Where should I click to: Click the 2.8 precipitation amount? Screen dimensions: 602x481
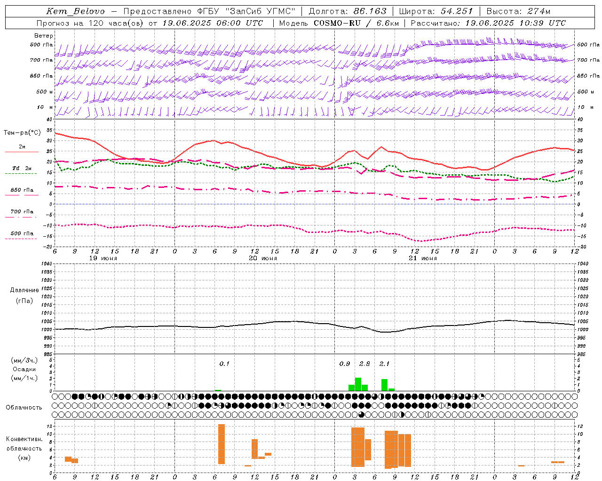[x=364, y=364]
